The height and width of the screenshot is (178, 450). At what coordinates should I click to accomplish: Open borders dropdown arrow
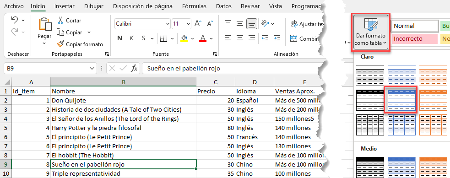click(172, 39)
